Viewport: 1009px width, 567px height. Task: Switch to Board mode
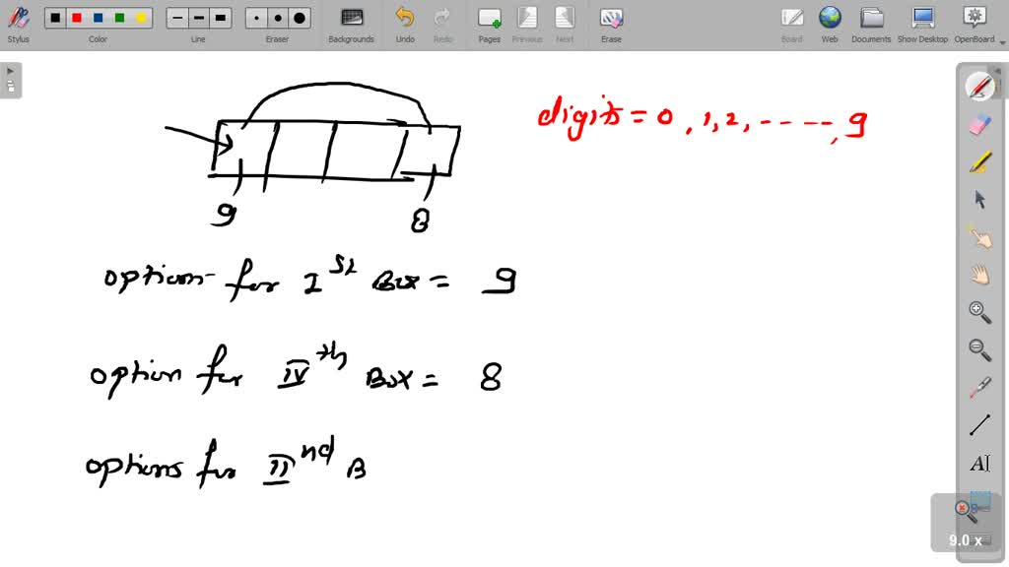[791, 25]
